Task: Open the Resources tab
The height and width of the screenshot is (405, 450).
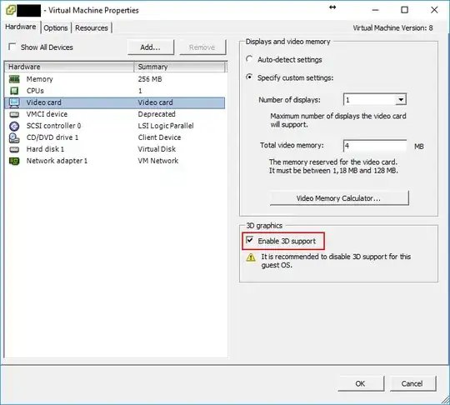Action: [x=92, y=27]
